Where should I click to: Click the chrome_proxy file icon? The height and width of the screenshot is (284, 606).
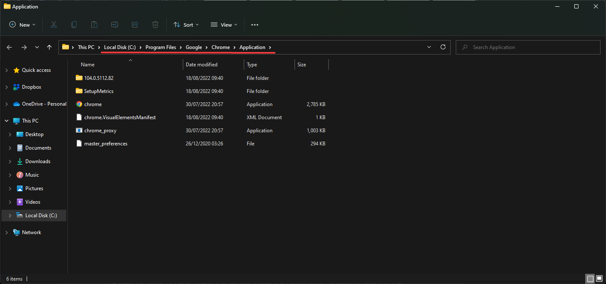79,131
